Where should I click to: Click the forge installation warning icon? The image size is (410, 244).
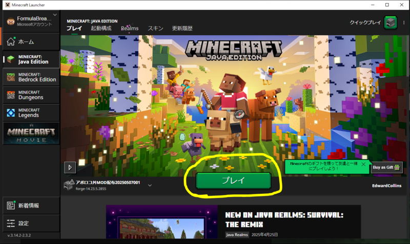[72, 182]
